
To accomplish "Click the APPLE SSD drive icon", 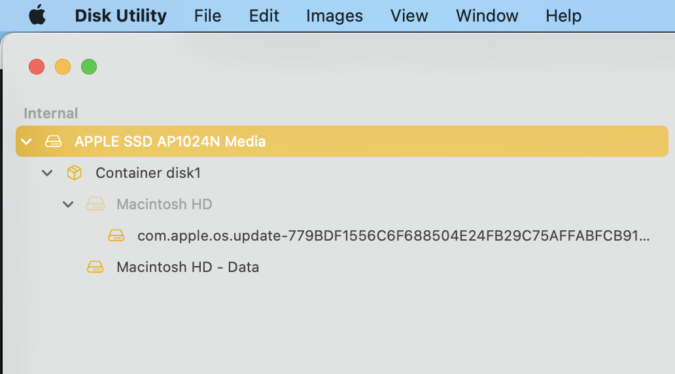I will click(x=54, y=141).
